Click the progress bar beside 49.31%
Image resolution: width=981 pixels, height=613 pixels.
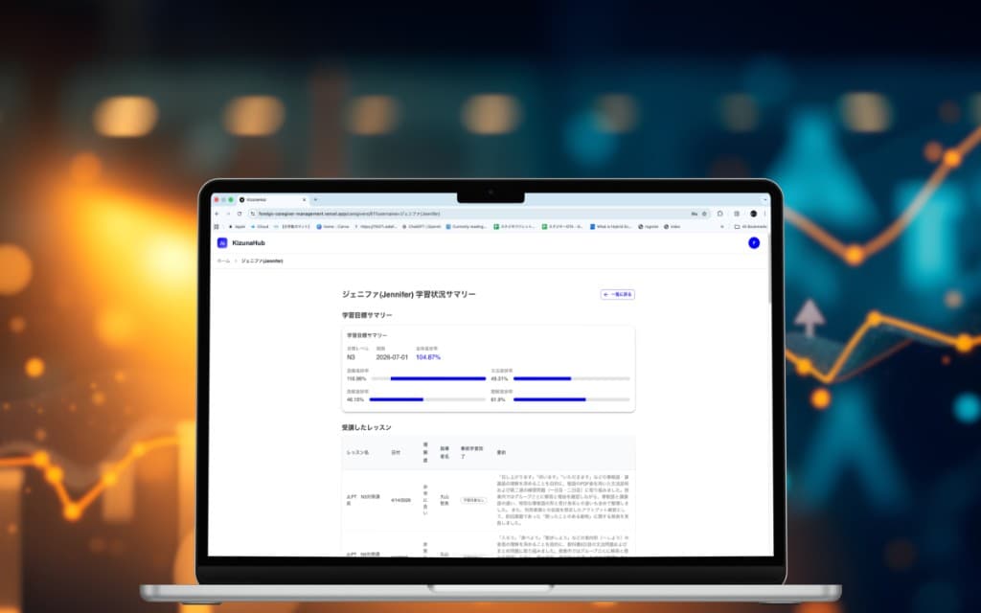571,378
